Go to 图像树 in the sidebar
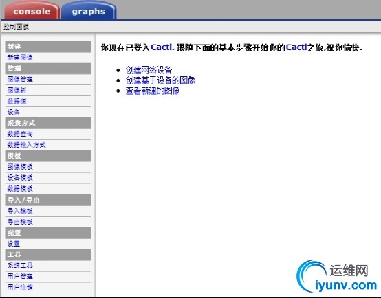Image resolution: width=381 pixels, height=298 pixels. click(17, 90)
